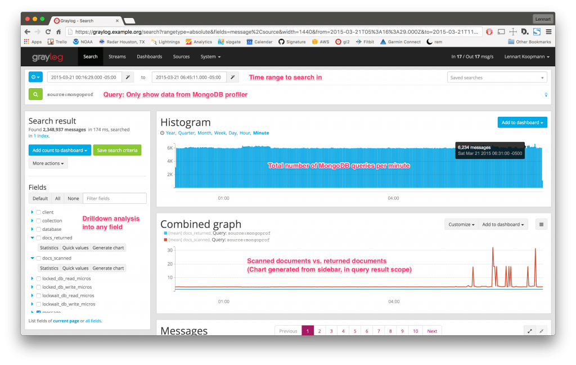The width and height of the screenshot is (576, 365).
Task: Tick the locked_db_read_micros checkbox
Action: tap(38, 279)
